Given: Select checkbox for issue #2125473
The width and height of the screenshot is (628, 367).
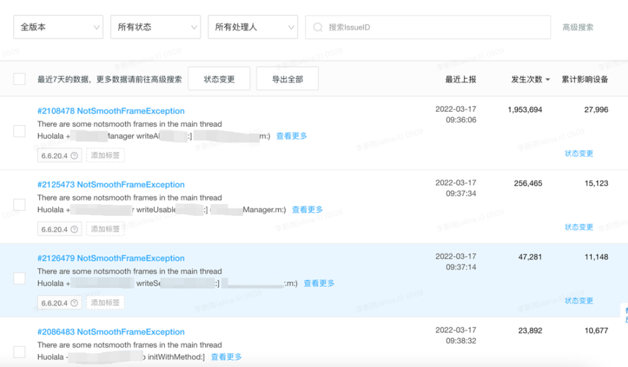Looking at the screenshot, I should click(x=19, y=205).
